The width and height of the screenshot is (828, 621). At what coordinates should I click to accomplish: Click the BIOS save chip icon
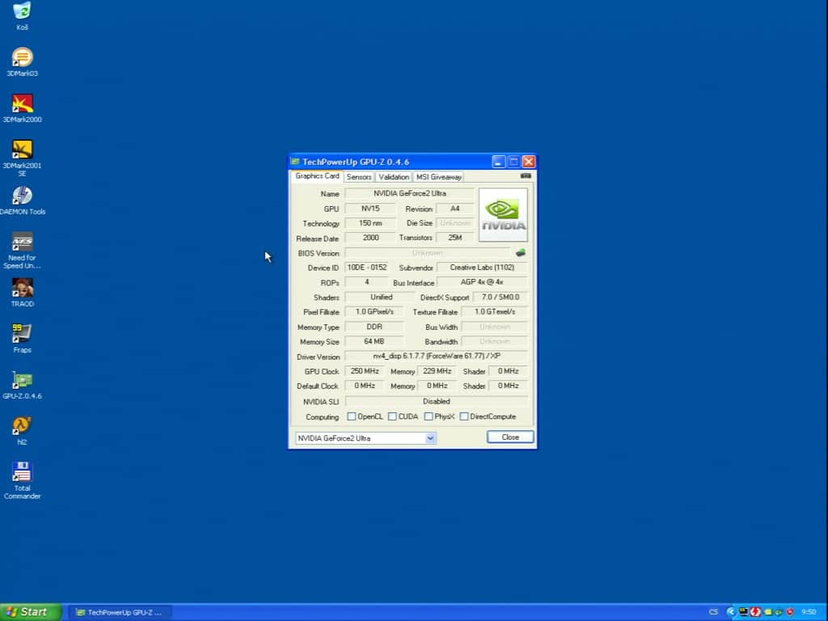pos(520,253)
